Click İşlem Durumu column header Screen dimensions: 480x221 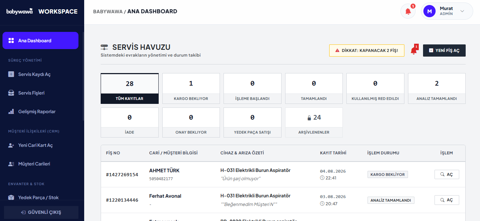tap(383, 153)
